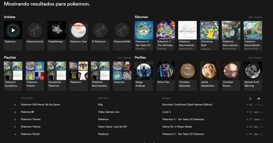The image size is (273, 143).
Task: Open album 'Game On: 2 Player Mode'
Action: click(177, 127)
